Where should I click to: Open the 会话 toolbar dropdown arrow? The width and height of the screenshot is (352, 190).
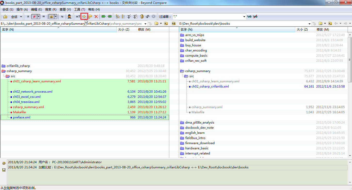pyautogui.click(x=21, y=17)
